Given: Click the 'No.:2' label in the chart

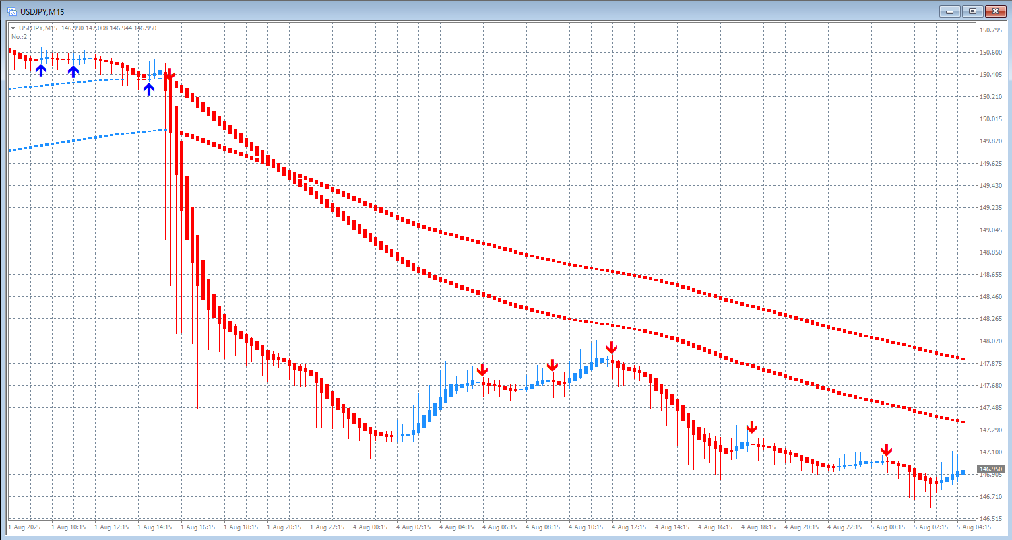Looking at the screenshot, I should click(19, 36).
